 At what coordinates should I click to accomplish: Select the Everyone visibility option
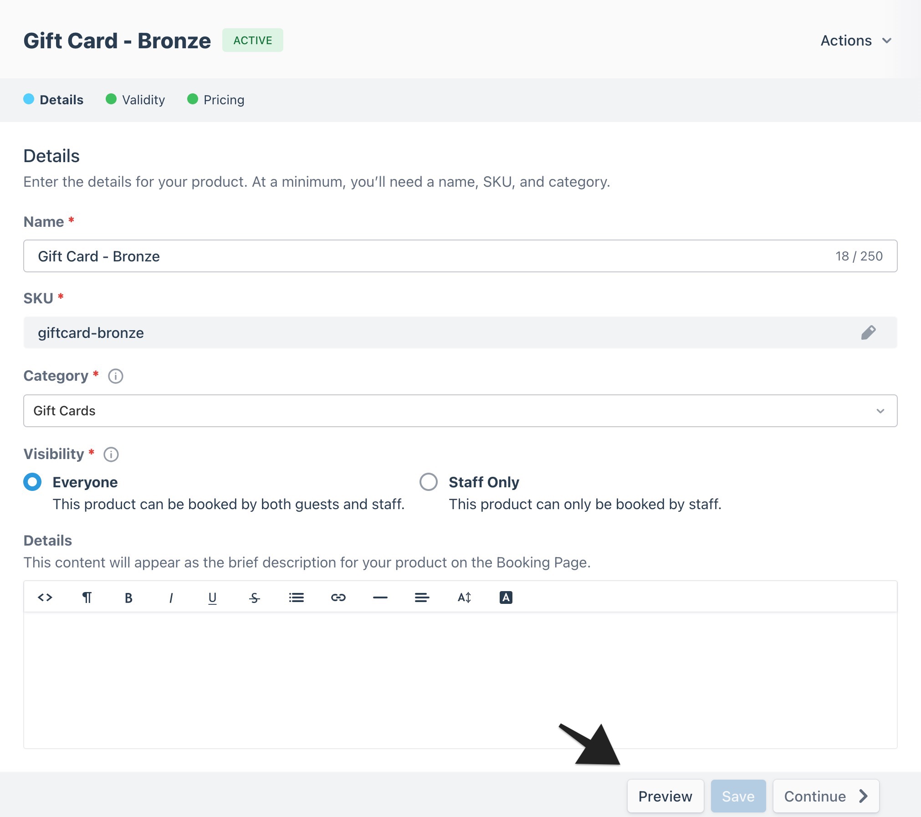point(32,482)
